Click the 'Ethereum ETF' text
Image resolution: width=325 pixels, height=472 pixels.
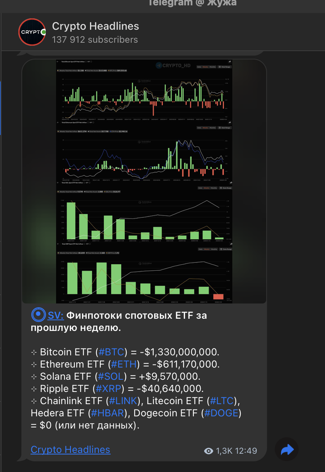pos(71,364)
